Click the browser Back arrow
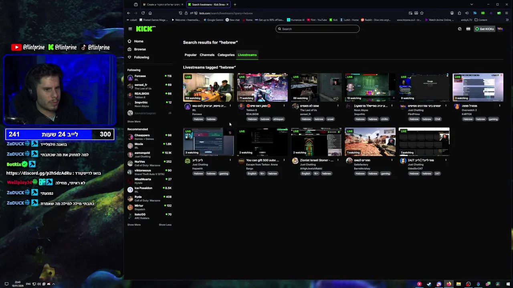The image size is (513, 288). 129,13
